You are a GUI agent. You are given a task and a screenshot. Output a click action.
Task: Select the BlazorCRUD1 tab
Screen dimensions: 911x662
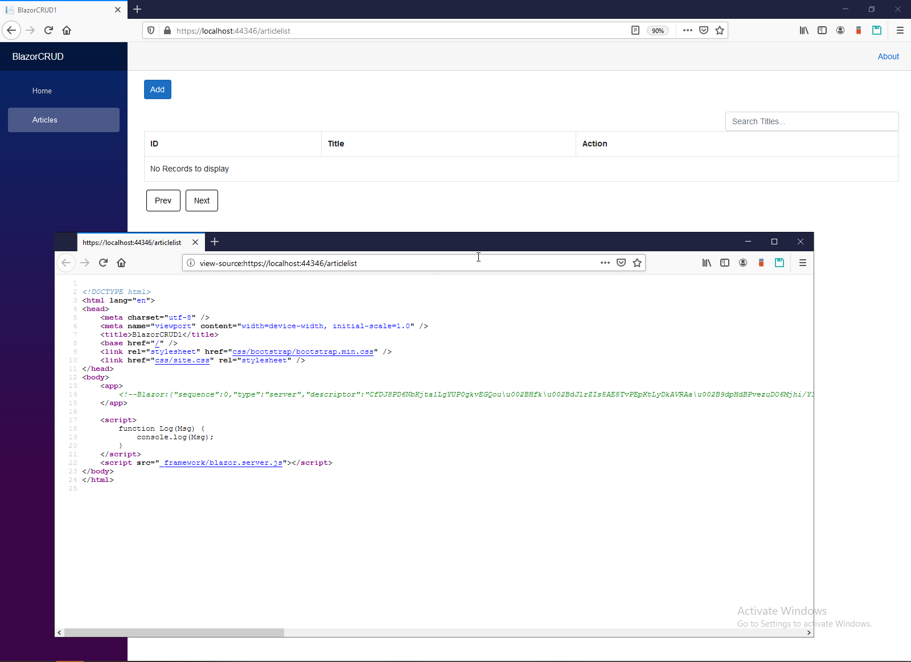(63, 10)
